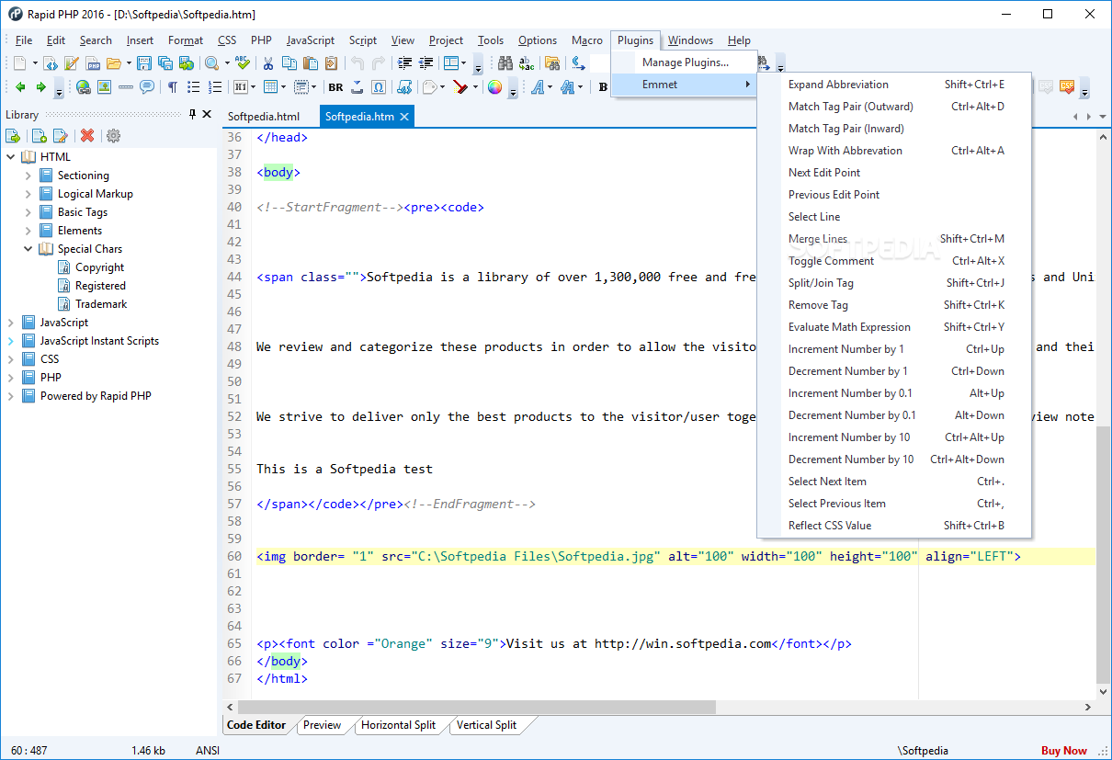Click the Save file floppy disk icon
The width and height of the screenshot is (1112, 760).
click(x=144, y=63)
